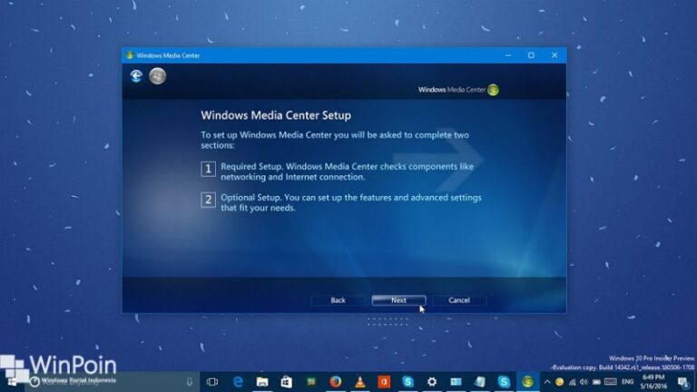The width and height of the screenshot is (697, 392).
Task: Click the blue back arrow in Media Center
Action: tap(136, 76)
